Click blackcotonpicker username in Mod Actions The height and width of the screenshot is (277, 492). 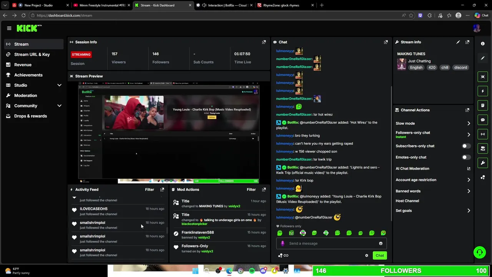(194, 224)
